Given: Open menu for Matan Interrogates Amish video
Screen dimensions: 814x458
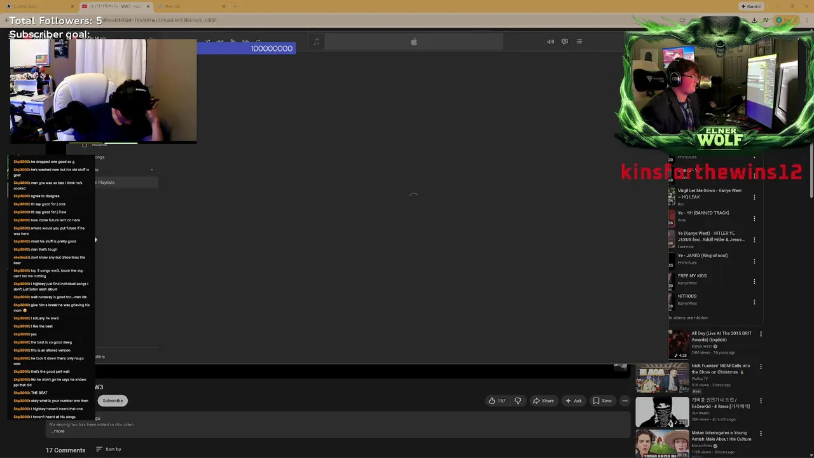Looking at the screenshot, I should point(761,433).
